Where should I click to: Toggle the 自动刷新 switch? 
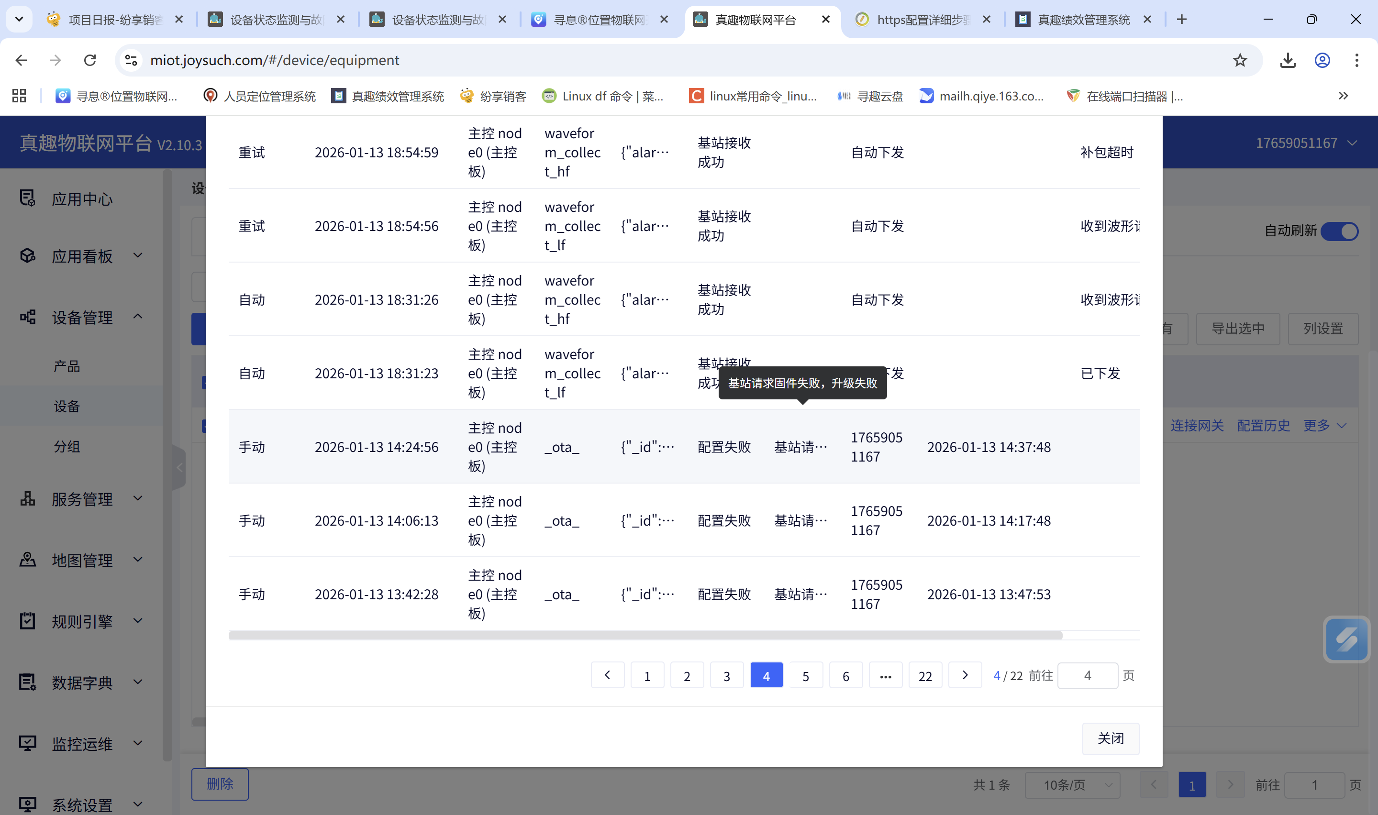point(1339,231)
